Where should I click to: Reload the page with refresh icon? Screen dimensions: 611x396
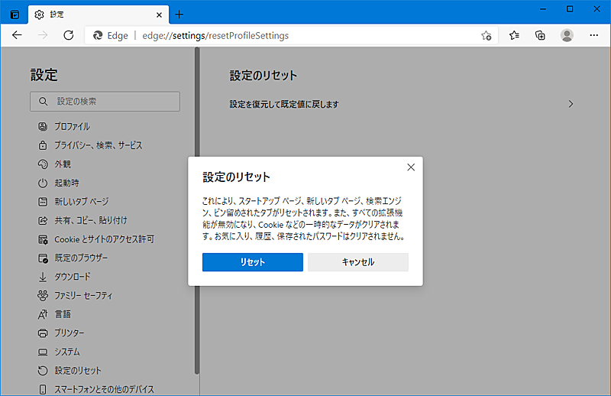point(69,35)
